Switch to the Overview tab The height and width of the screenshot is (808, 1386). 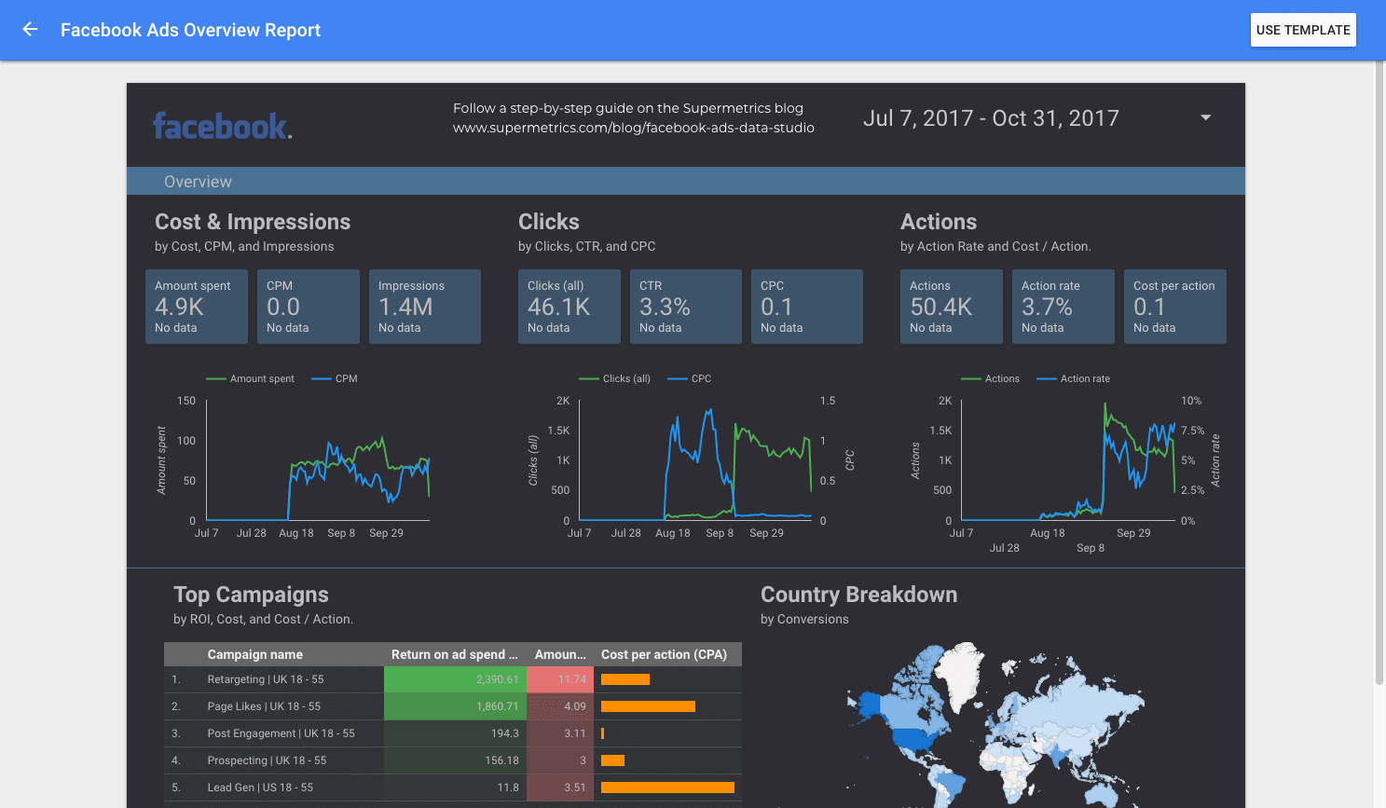pyautogui.click(x=198, y=181)
